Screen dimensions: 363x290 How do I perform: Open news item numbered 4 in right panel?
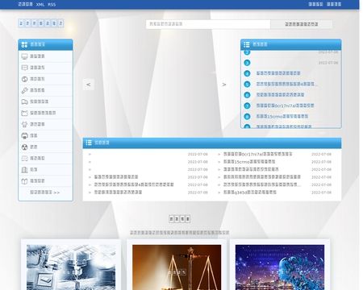278,73
